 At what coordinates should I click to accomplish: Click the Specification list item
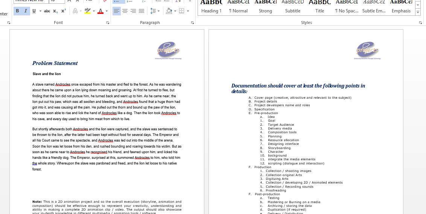(x=264, y=109)
